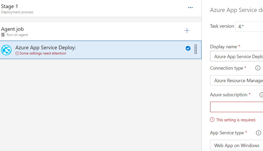Focus the Display name text box
The width and height of the screenshot is (263, 151).
pyautogui.click(x=236, y=57)
